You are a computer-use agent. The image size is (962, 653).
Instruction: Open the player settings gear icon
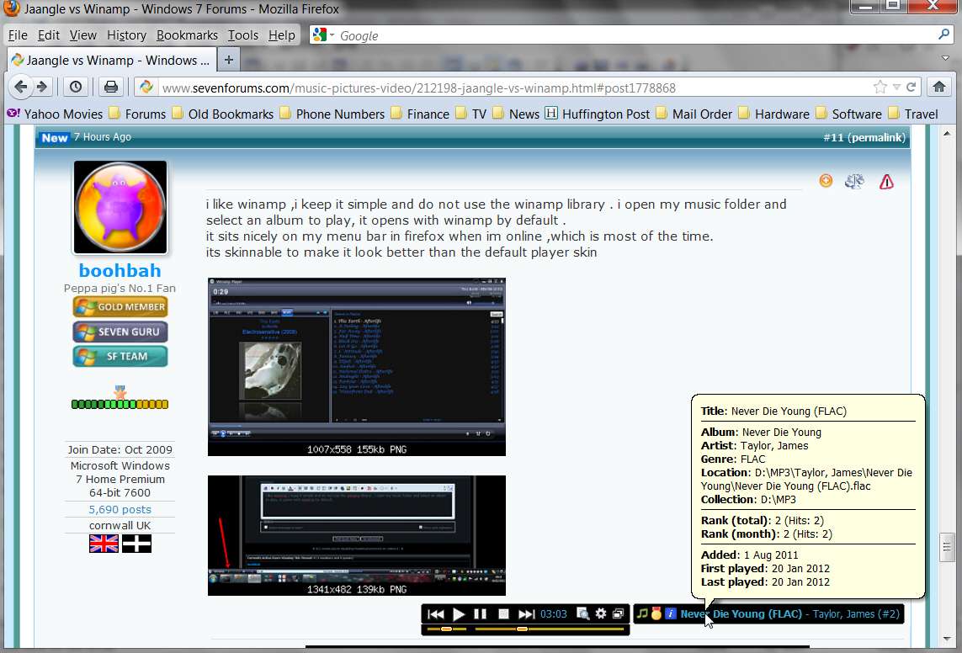tap(601, 613)
